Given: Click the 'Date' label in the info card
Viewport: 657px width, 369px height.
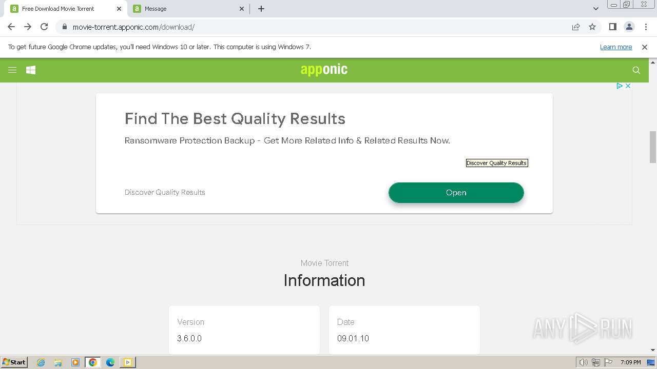Looking at the screenshot, I should click(x=346, y=322).
